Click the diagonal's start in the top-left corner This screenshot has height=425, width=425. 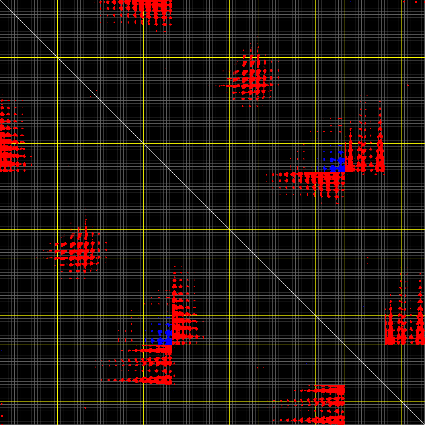(1, 1)
